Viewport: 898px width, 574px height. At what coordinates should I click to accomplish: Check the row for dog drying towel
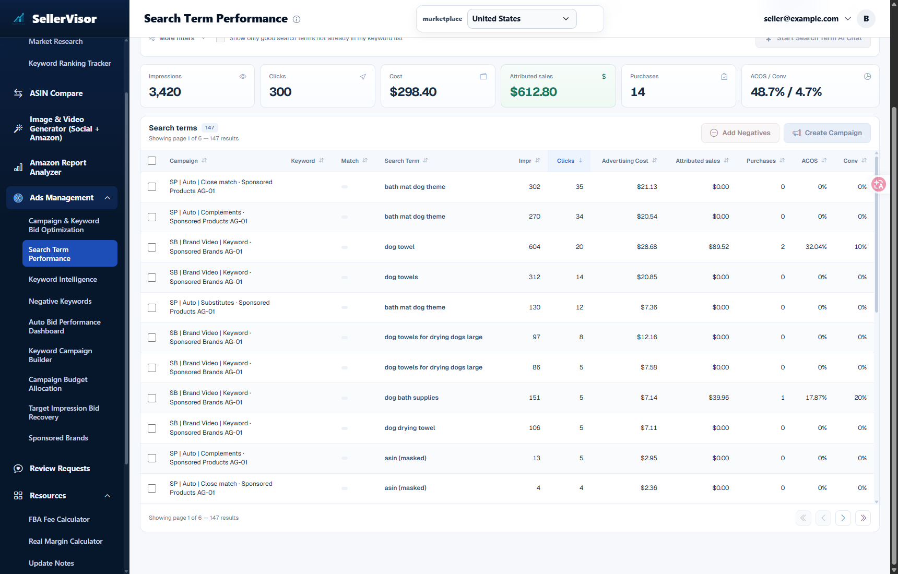pos(152,428)
